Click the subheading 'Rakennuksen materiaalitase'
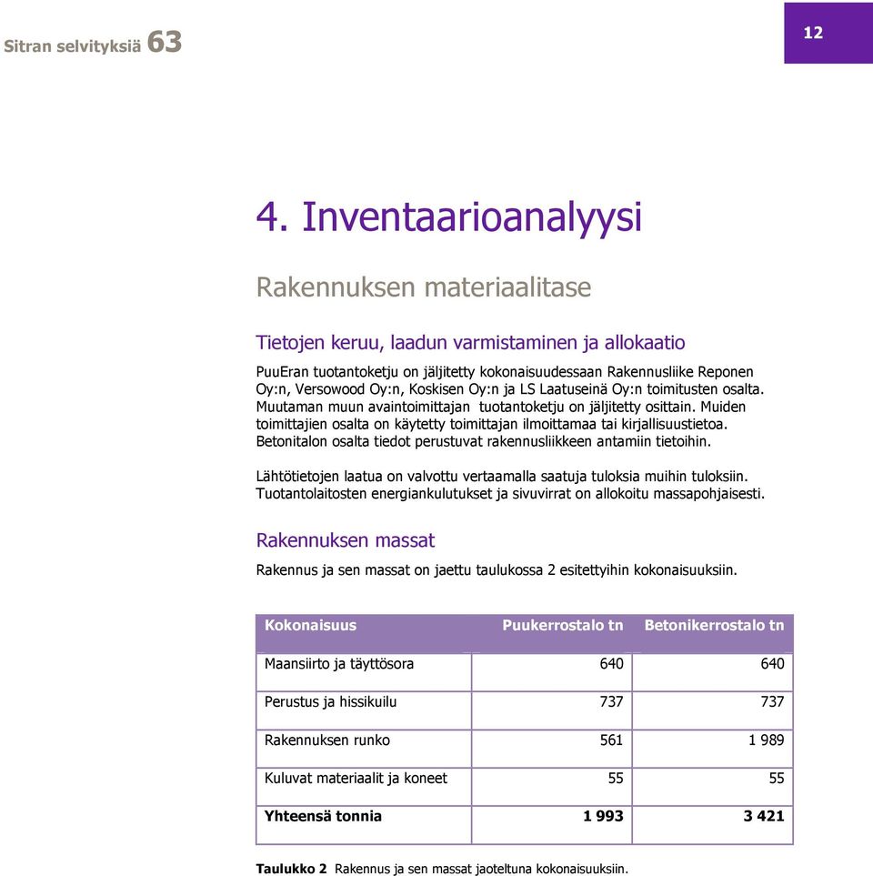The image size is (873, 876). (x=424, y=287)
